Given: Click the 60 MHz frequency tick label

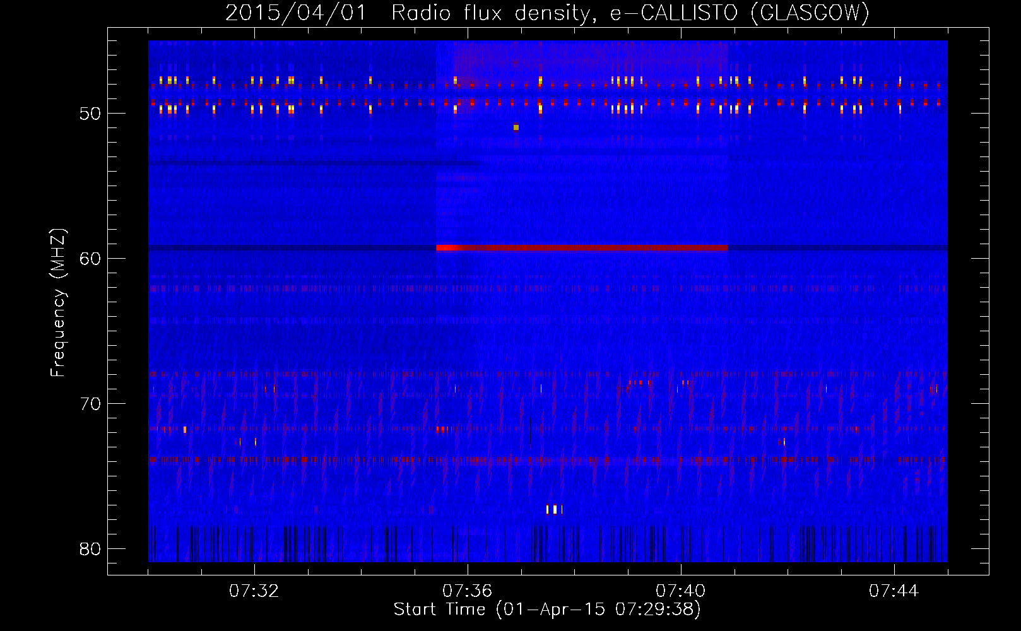Looking at the screenshot, I should [90, 259].
